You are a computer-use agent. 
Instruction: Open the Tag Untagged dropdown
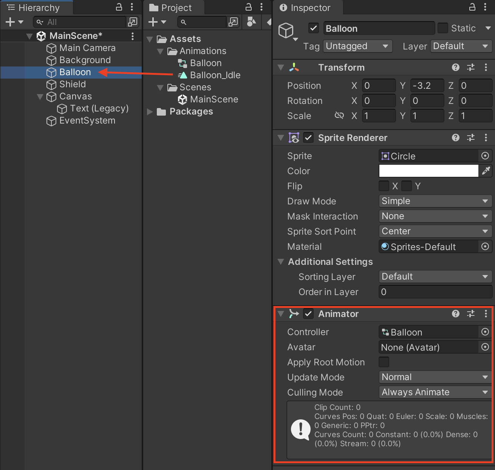point(357,46)
